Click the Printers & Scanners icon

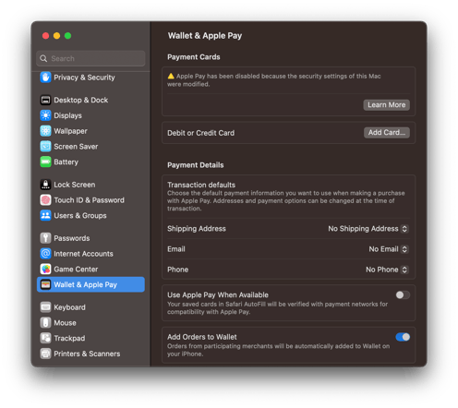click(45, 354)
